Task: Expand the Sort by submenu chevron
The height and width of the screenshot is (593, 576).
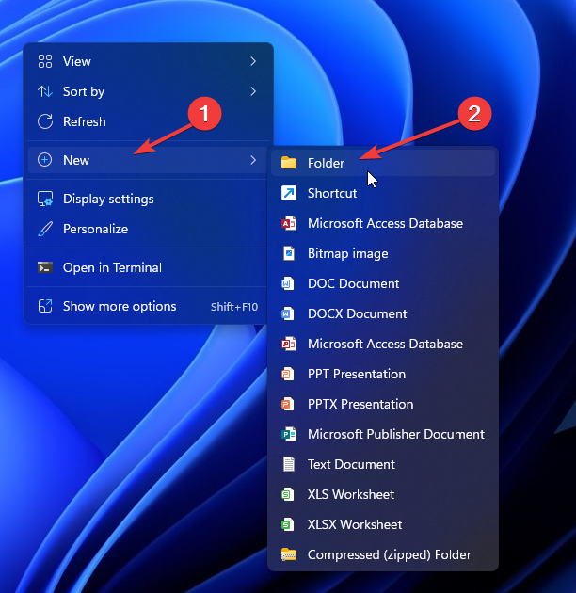Action: [253, 91]
